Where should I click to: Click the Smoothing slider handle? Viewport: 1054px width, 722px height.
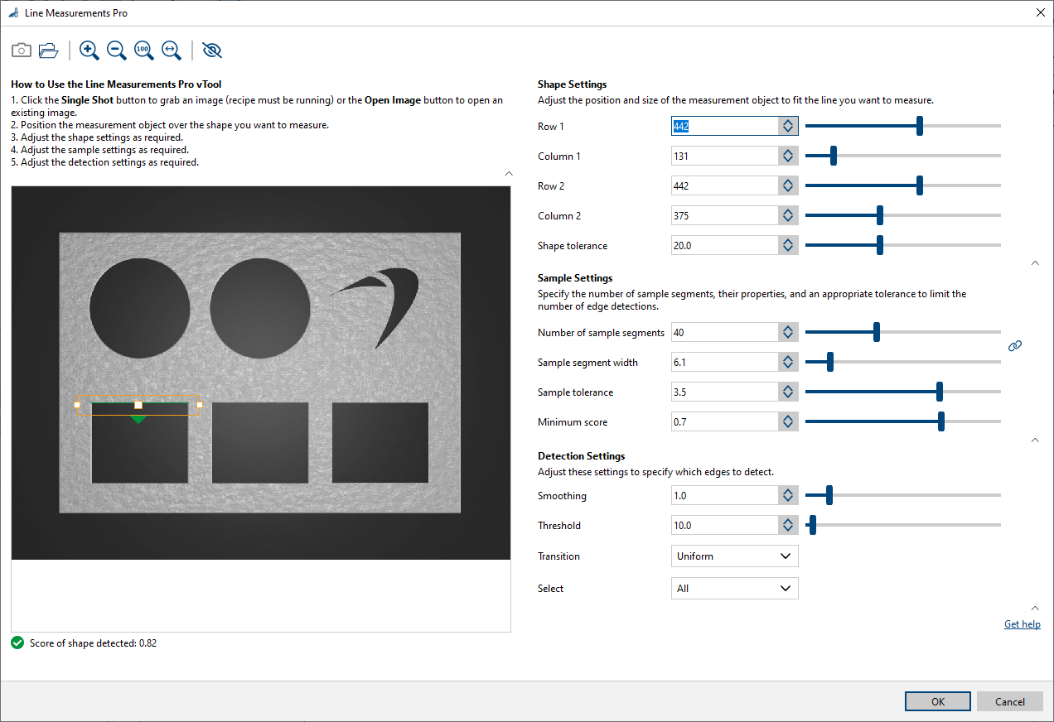pyautogui.click(x=829, y=495)
